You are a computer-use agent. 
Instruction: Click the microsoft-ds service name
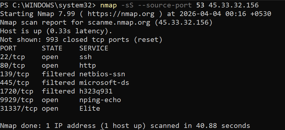[104, 83]
